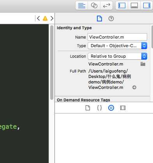Click the code editor vertical scrollbar
153x163 pixels.
click(52, 62)
